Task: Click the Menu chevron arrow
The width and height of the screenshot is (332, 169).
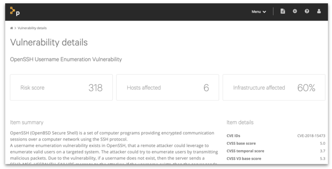Action: (x=264, y=12)
